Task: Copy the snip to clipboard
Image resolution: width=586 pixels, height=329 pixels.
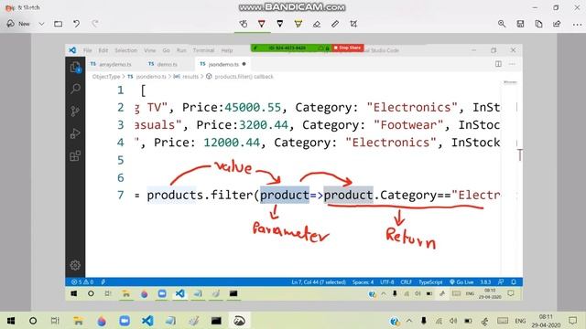Action: point(538,24)
